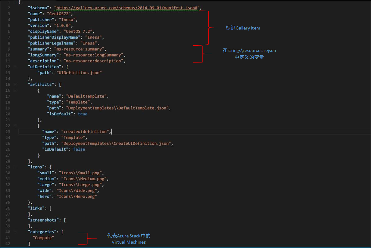Click the "false" isDefault value
The height and width of the screenshot is (248, 371).
click(79, 149)
